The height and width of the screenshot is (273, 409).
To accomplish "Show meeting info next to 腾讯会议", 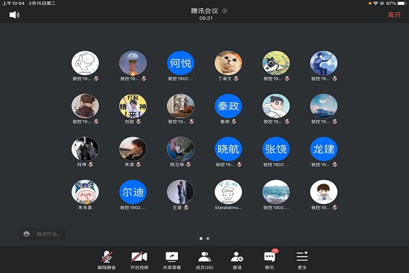I will click(225, 11).
